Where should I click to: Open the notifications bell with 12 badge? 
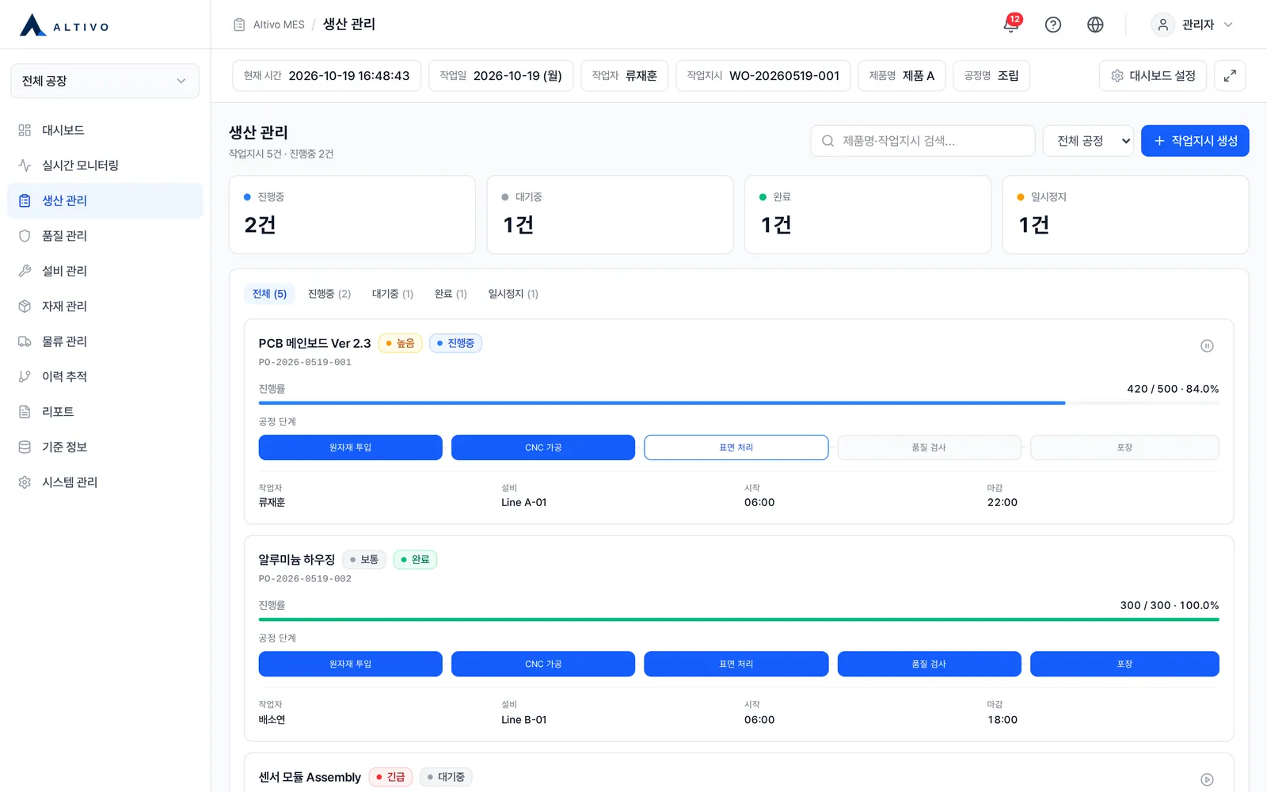1011,25
